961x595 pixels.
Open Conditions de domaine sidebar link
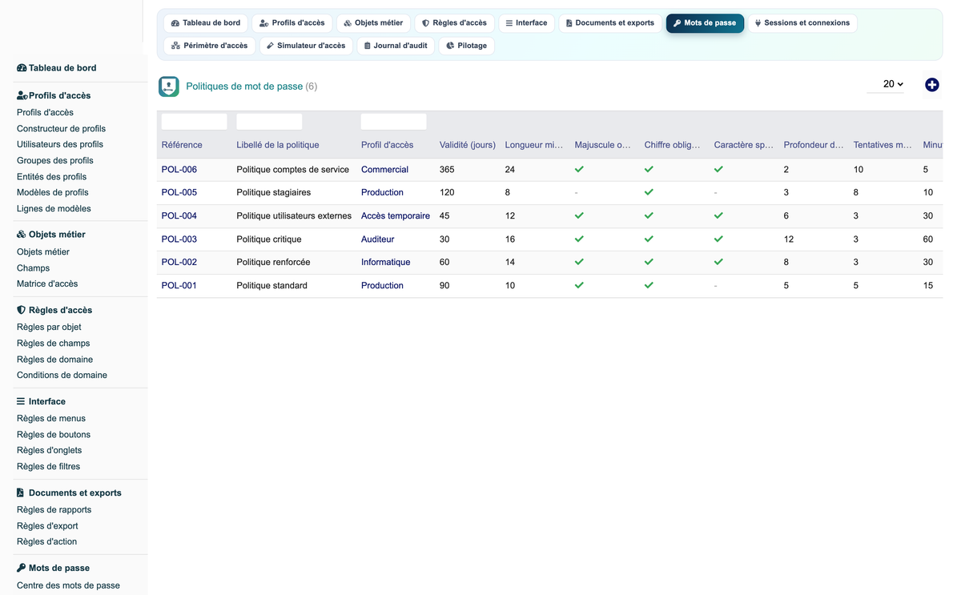click(62, 376)
